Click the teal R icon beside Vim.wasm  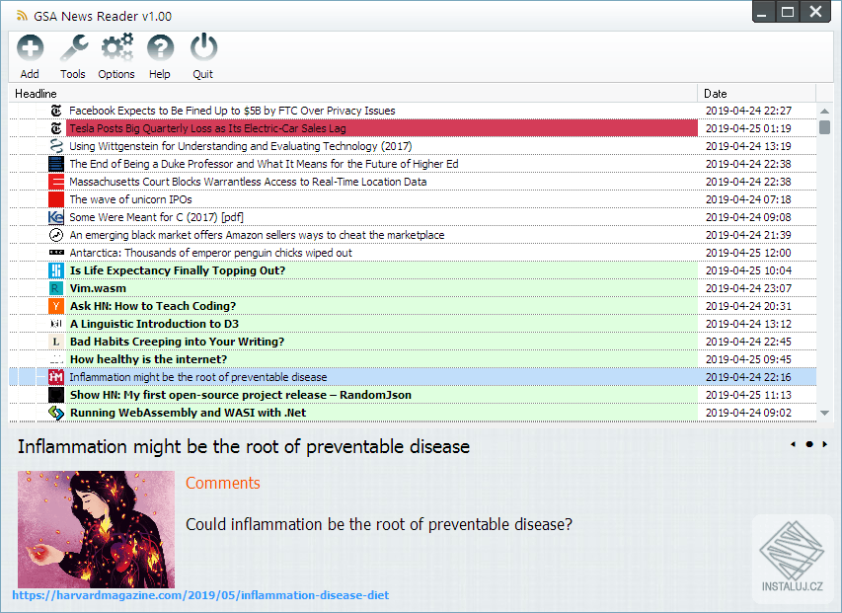pos(56,288)
